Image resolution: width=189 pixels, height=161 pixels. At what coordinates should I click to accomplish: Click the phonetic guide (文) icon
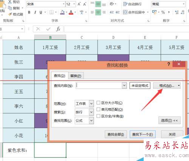tap(82, 12)
